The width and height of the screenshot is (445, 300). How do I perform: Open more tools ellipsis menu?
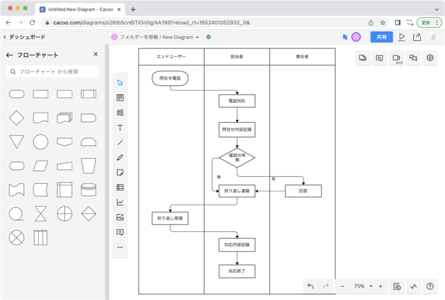click(120, 247)
